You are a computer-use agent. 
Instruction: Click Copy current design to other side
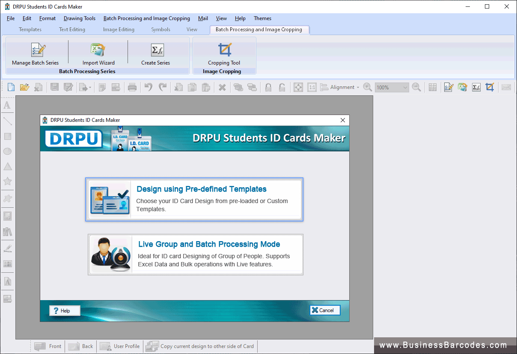[200, 346]
